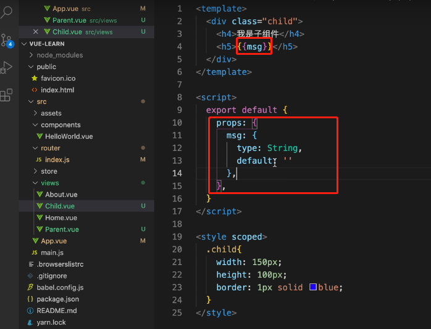Click the yarn icon of yarn.lock
This screenshot has width=431, height=329.
tap(30, 322)
